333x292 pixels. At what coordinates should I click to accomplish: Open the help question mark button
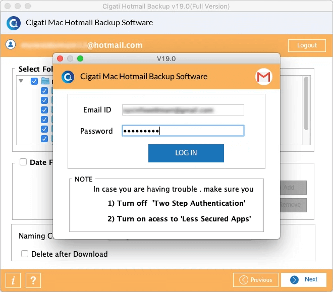pos(33,280)
